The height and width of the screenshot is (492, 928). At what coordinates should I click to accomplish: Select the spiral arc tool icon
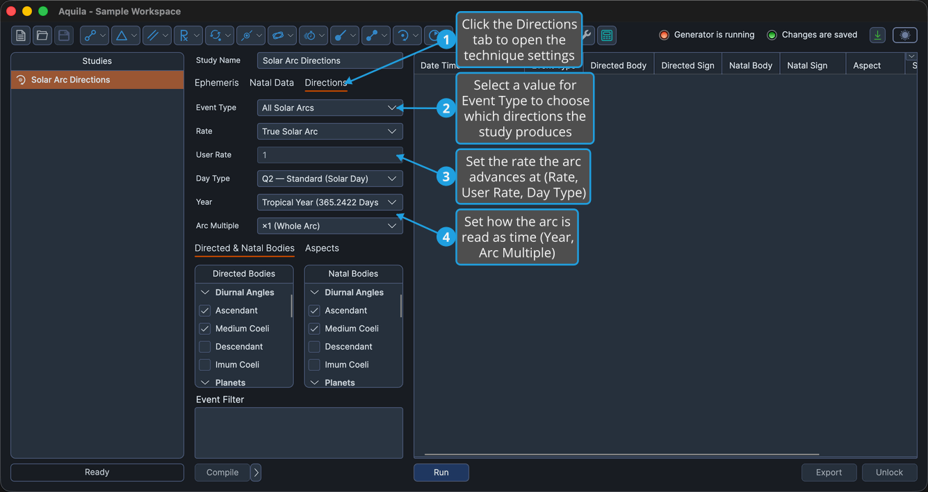(x=402, y=35)
